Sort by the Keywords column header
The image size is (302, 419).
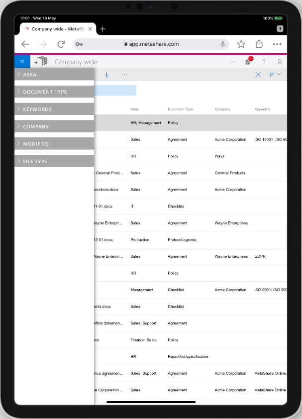tap(262, 109)
